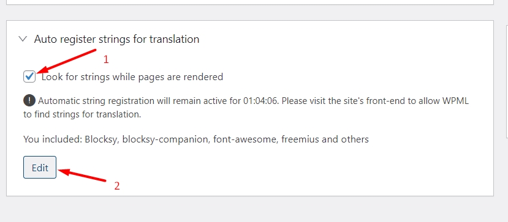This screenshot has width=508, height=222.
Task: Click the Automatic string registration notice text
Action: tap(246, 108)
